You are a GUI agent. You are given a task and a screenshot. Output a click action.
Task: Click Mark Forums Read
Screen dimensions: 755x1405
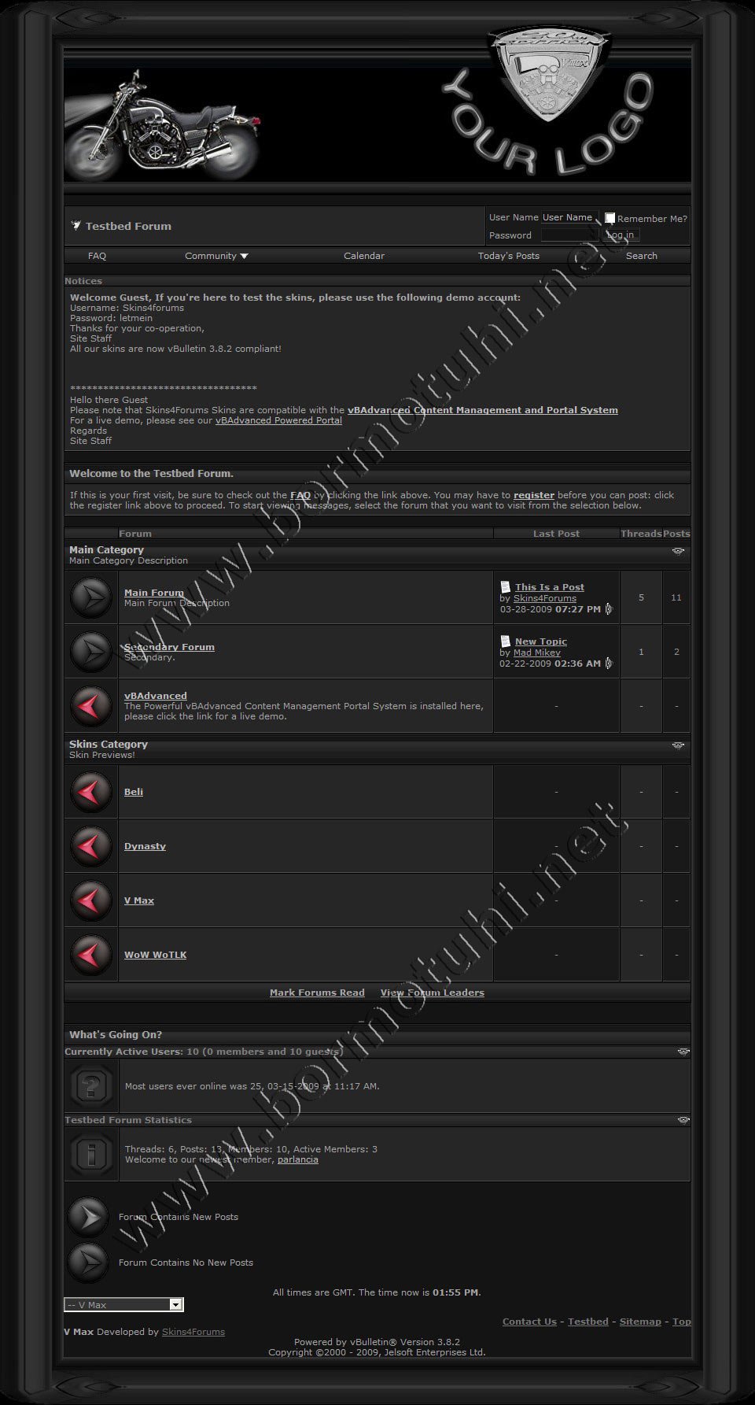coord(317,993)
